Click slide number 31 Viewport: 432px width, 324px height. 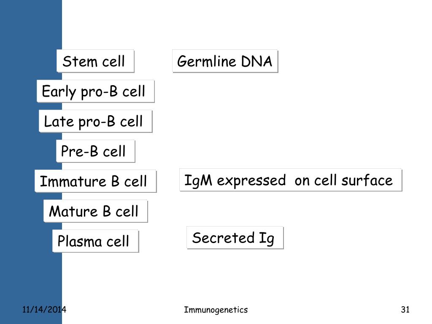coord(405,309)
